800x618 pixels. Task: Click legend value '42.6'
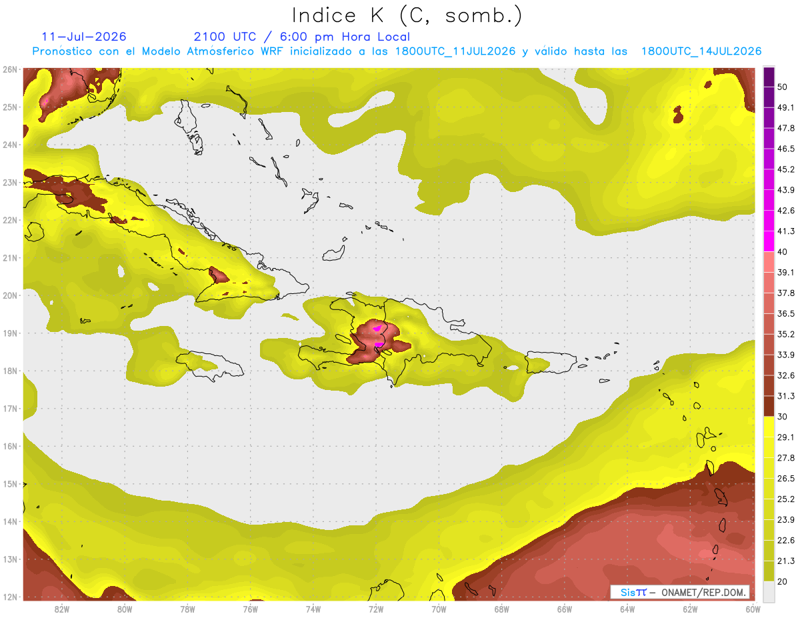[786, 211]
